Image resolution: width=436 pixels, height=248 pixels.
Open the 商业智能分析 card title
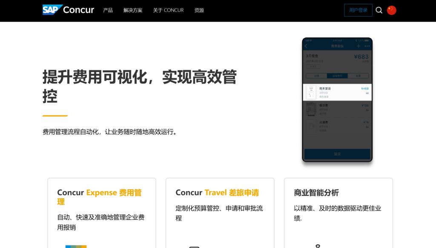[316, 192]
